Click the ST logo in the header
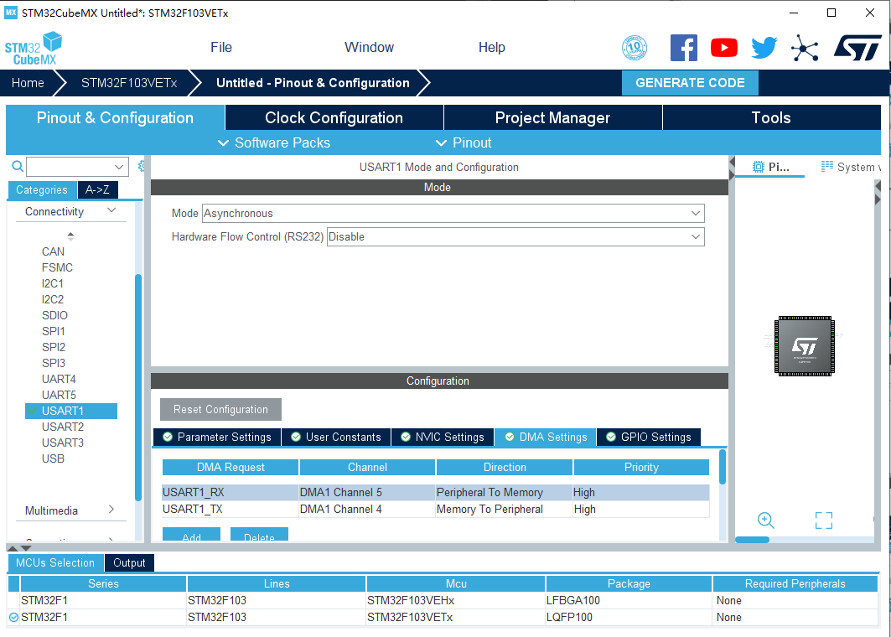 pyautogui.click(x=857, y=48)
